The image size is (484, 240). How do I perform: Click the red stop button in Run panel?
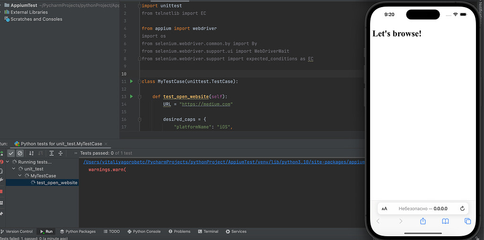point(1,191)
